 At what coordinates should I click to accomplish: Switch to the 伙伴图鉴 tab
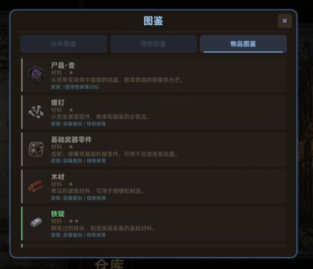63,44
